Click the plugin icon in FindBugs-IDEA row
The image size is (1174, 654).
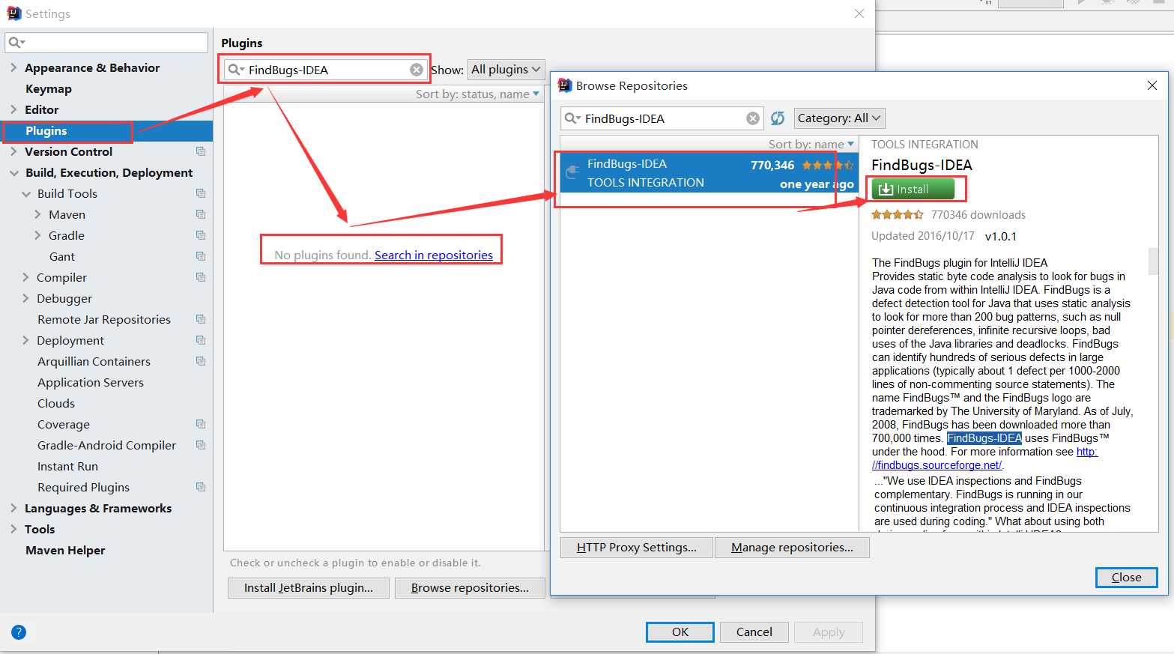[572, 172]
